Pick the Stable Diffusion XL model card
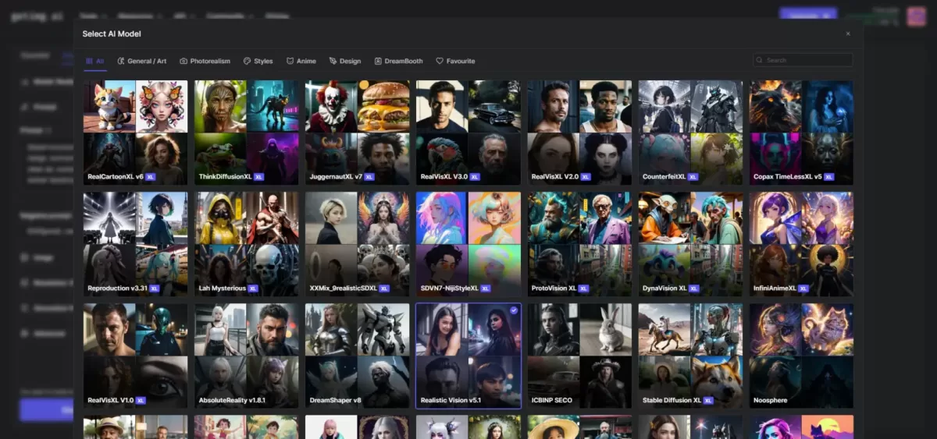The width and height of the screenshot is (937, 439). [x=691, y=356]
